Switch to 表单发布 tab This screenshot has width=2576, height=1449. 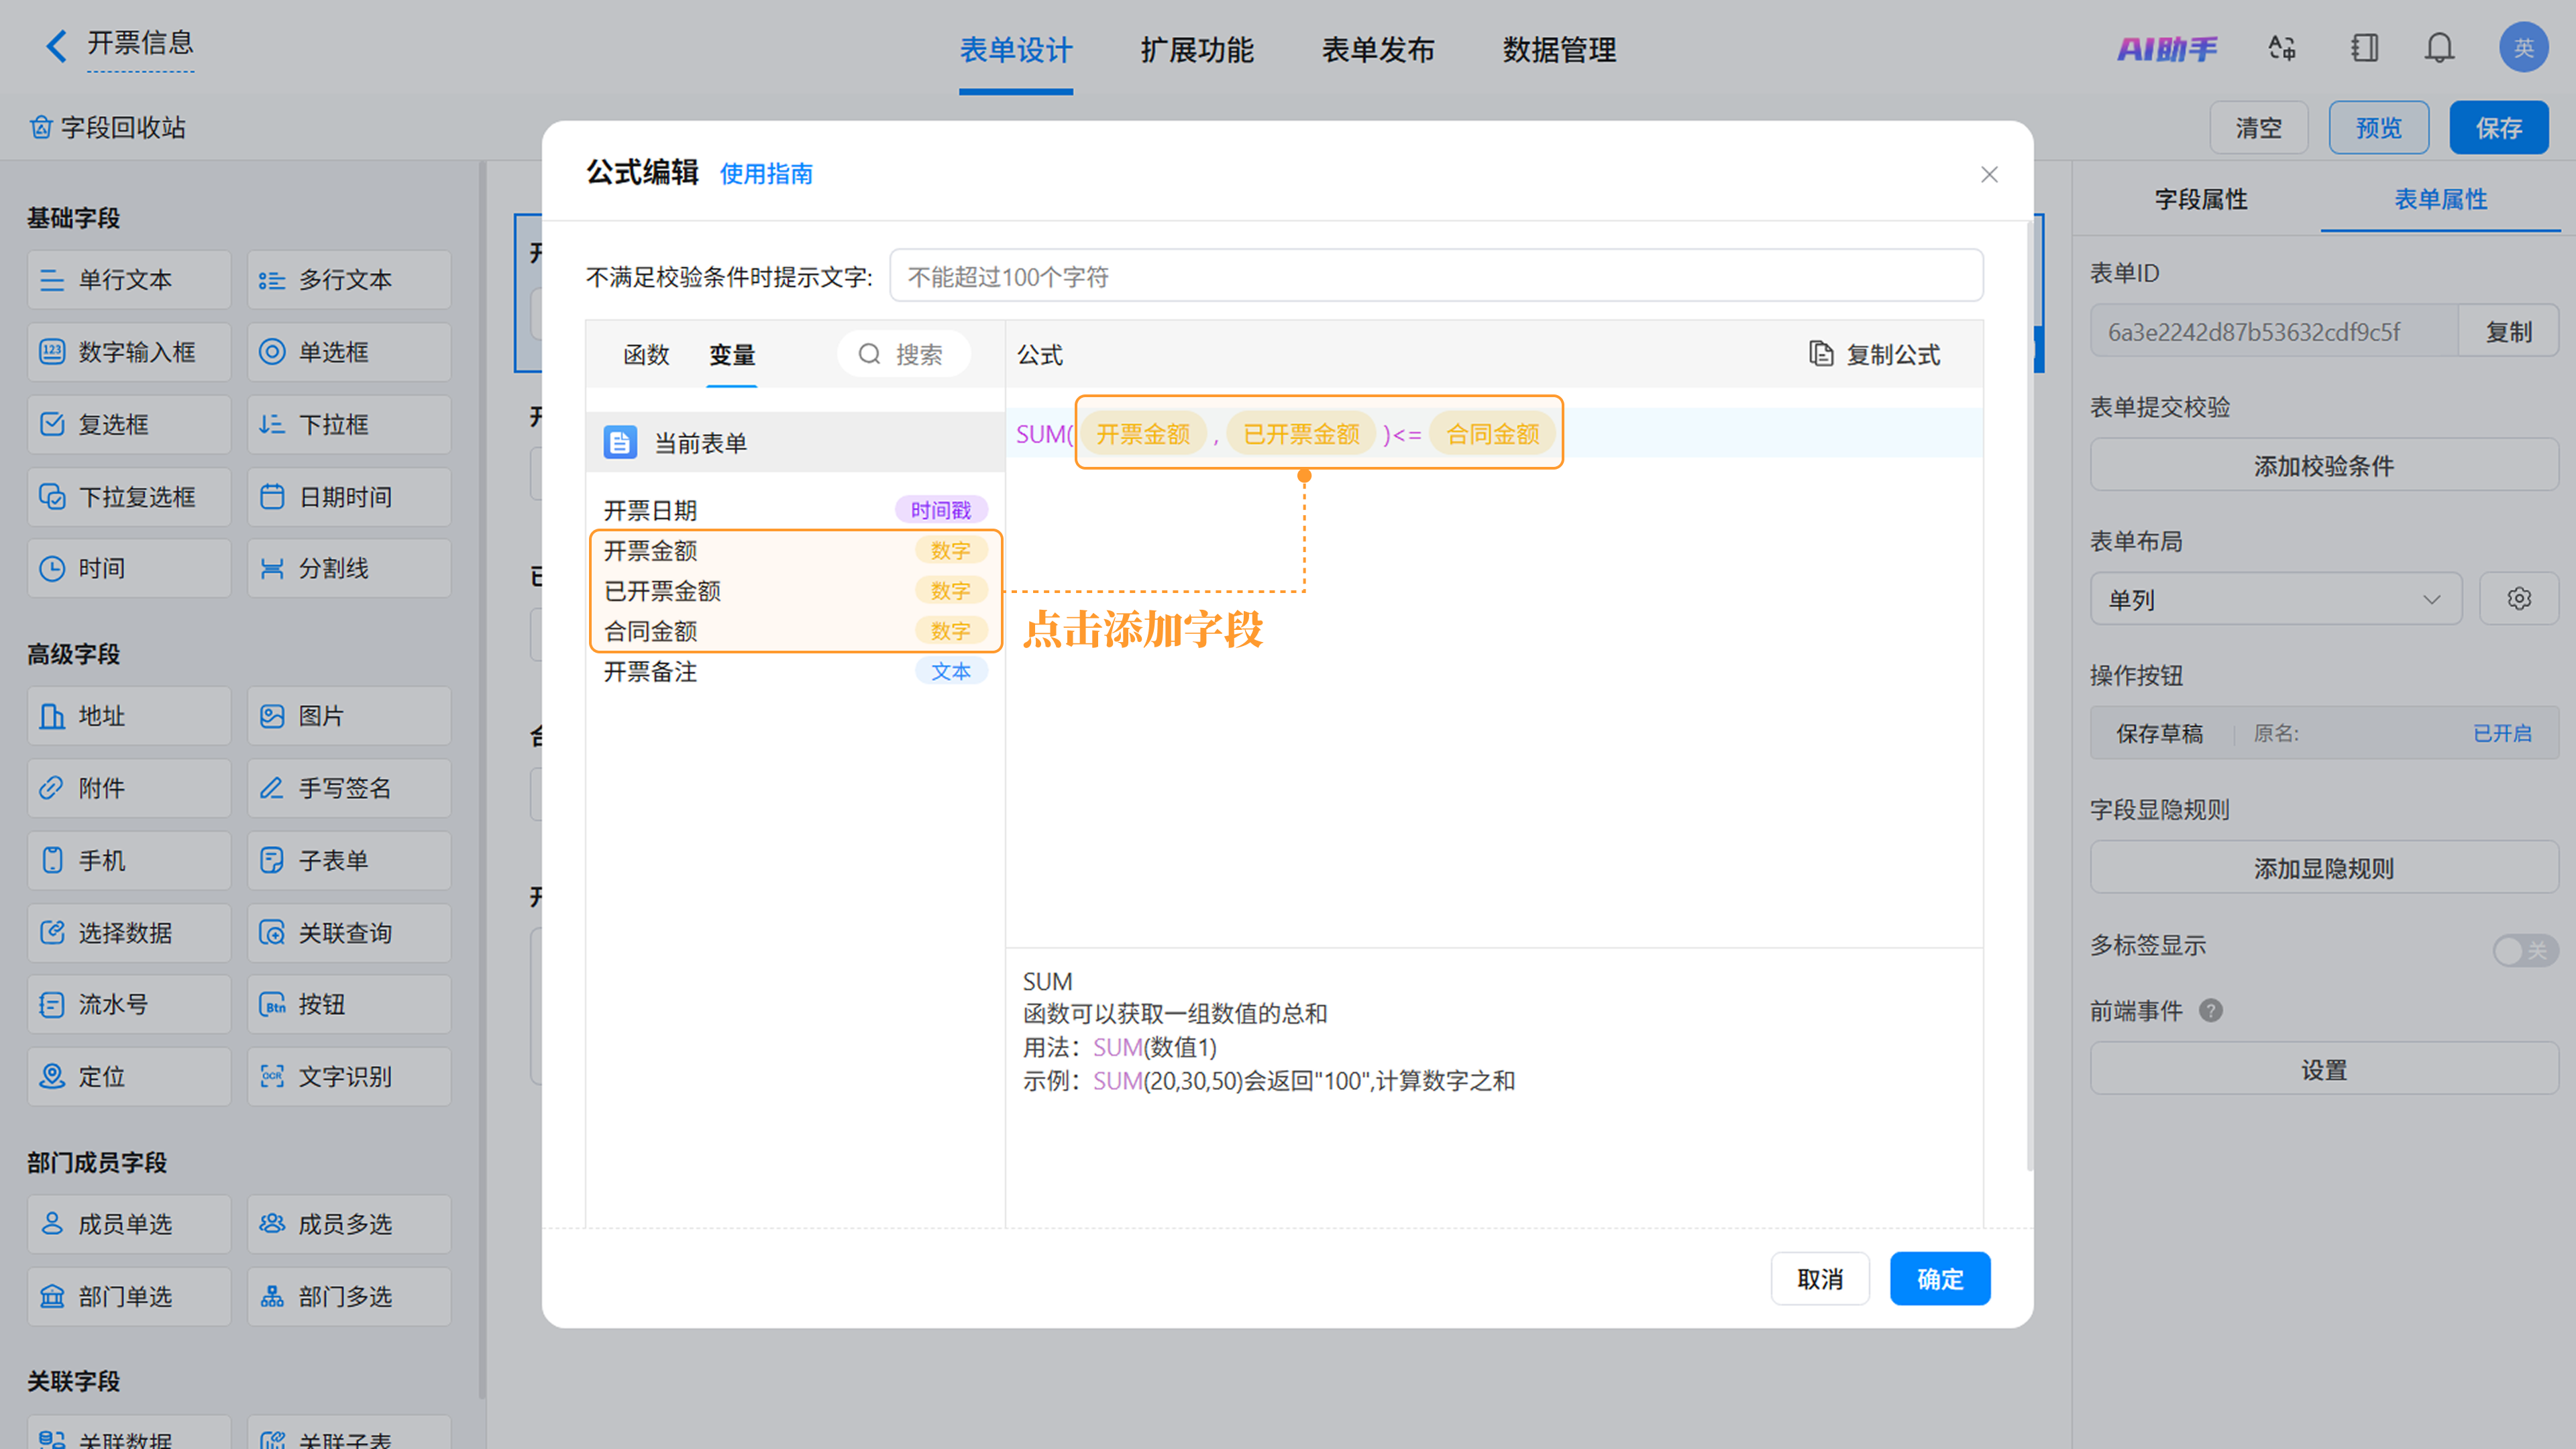(x=1378, y=50)
